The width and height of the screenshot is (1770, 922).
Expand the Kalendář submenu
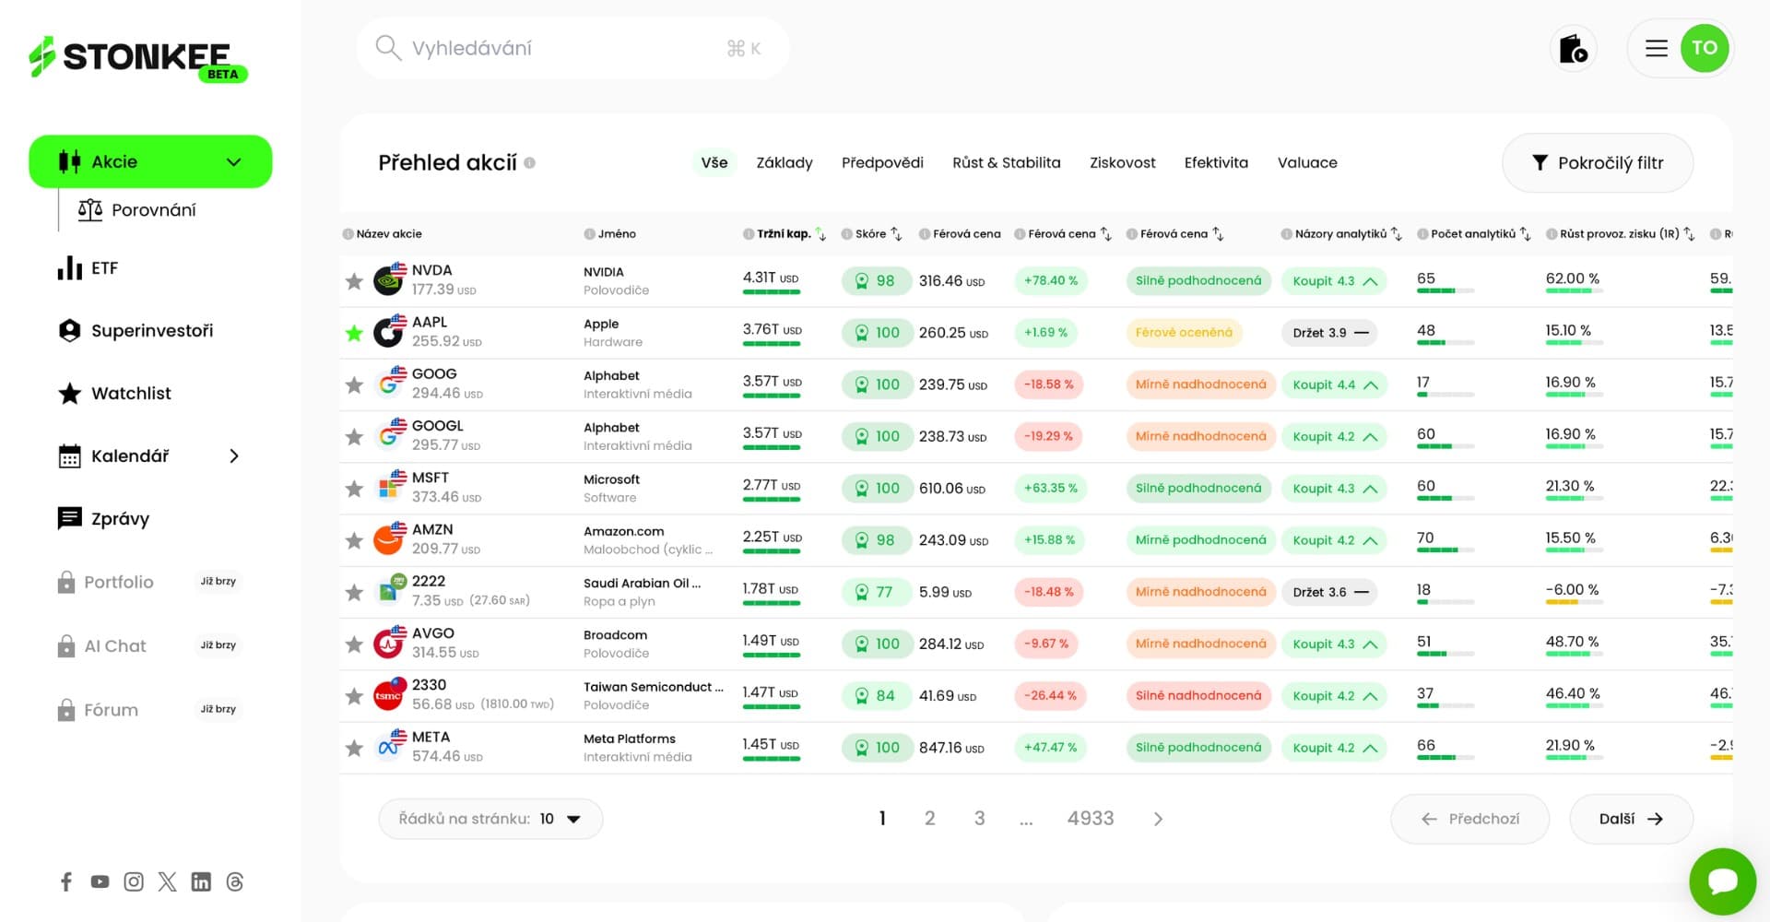tap(234, 456)
